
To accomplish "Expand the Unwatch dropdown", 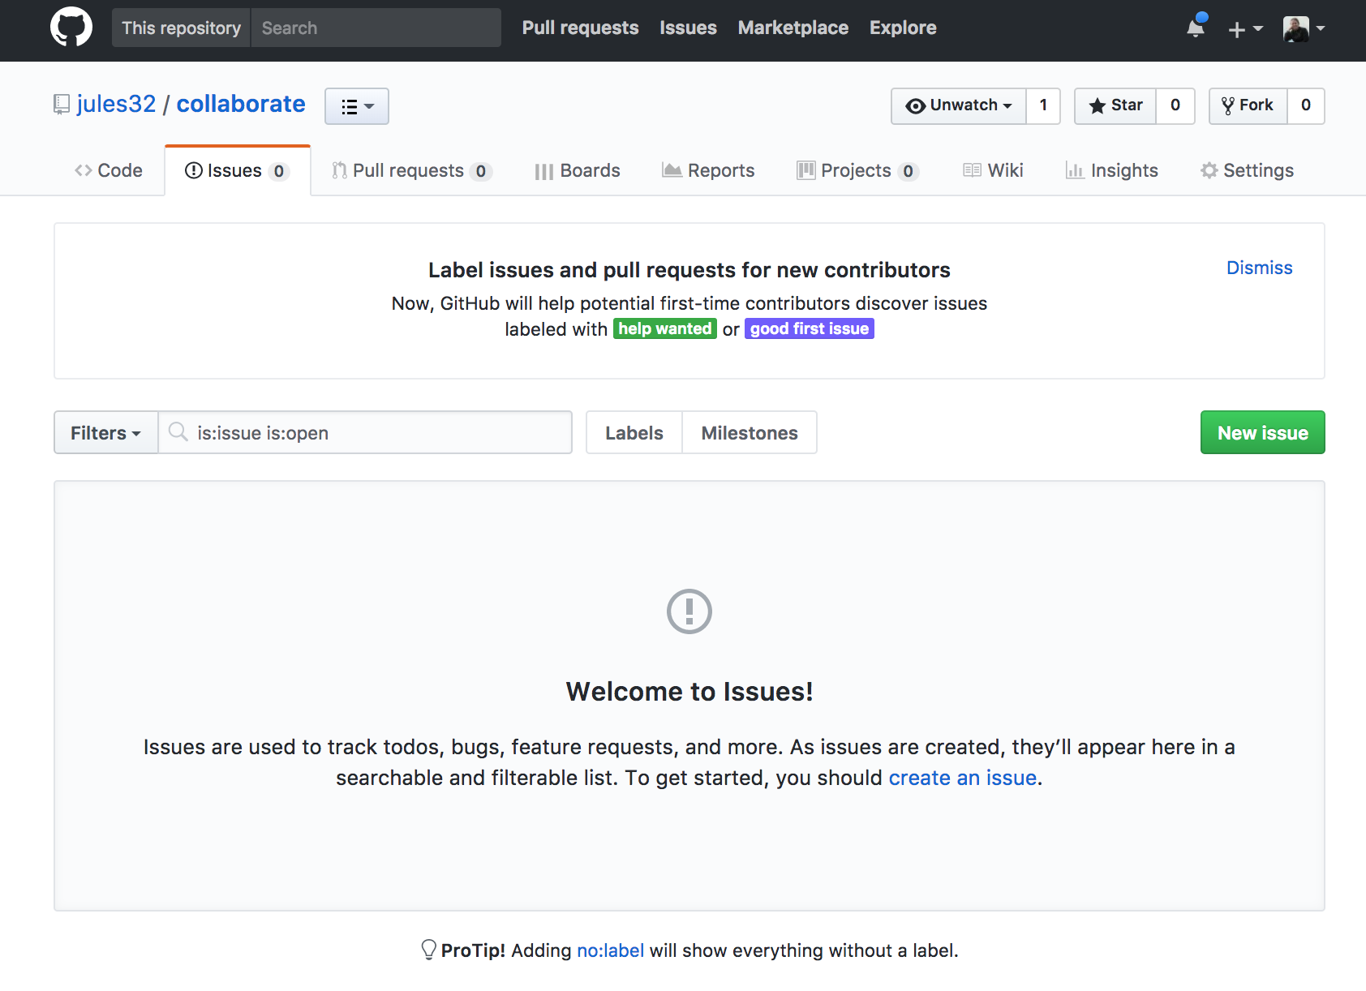I will 959,105.
